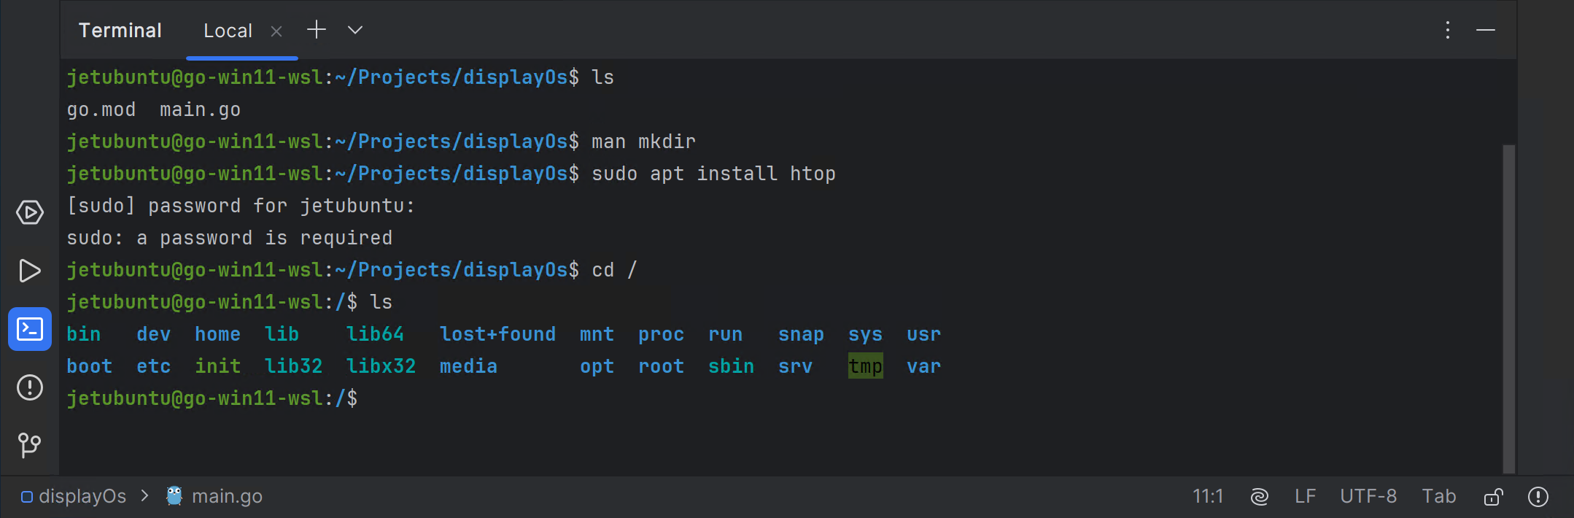Image resolution: width=1574 pixels, height=518 pixels.
Task: Open the Problems view via exclamation icon
Action: tap(30, 387)
